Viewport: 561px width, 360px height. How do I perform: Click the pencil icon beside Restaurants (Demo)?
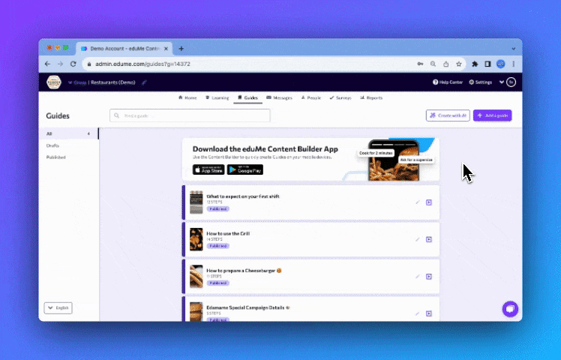[x=144, y=82]
